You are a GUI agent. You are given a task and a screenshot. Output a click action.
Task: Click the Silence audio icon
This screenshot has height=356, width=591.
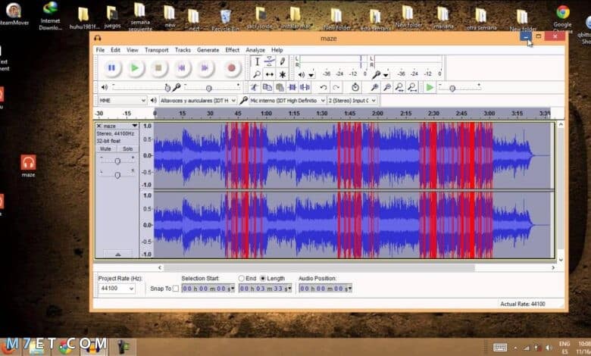pyautogui.click(x=305, y=87)
